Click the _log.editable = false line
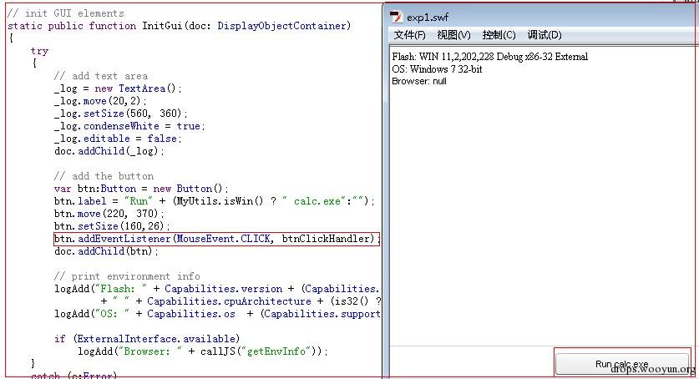 [118, 139]
